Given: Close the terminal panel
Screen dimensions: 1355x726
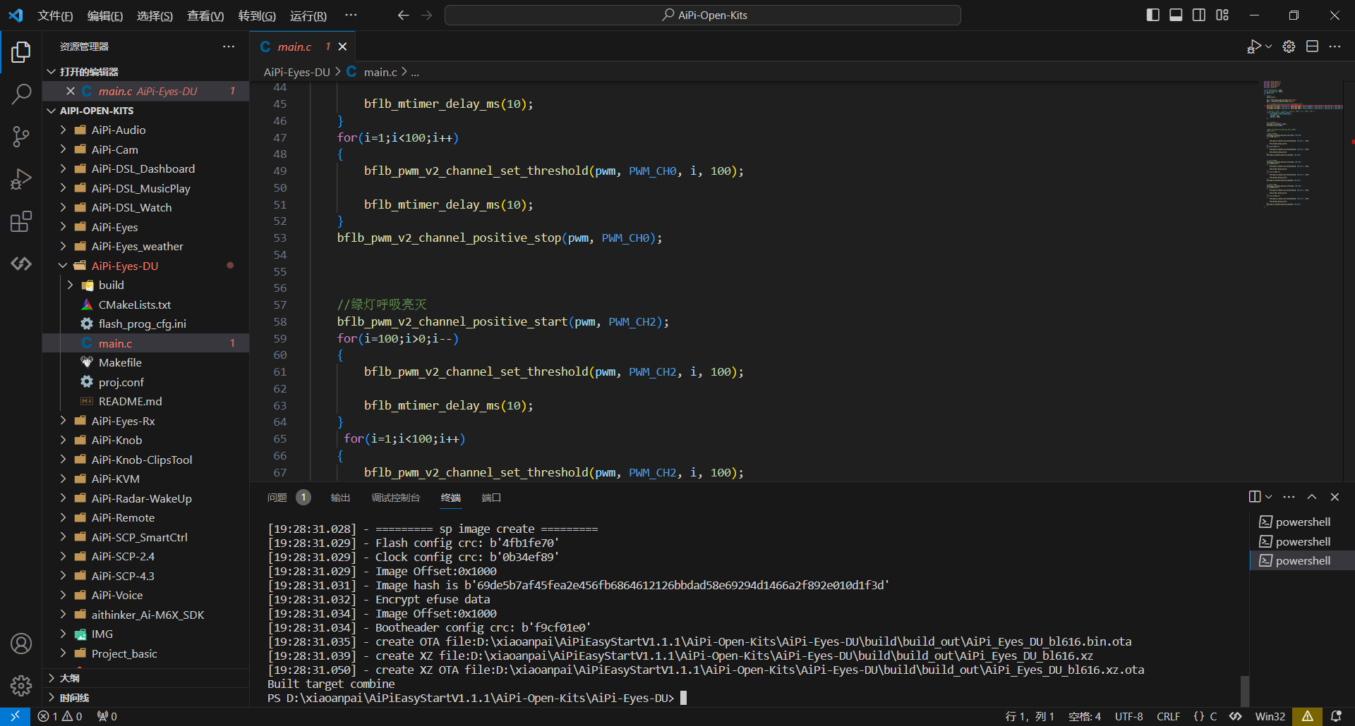Looking at the screenshot, I should click(1335, 497).
